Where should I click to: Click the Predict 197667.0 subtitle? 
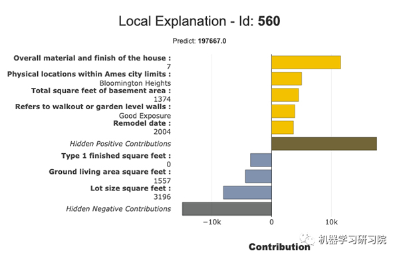pos(199,41)
